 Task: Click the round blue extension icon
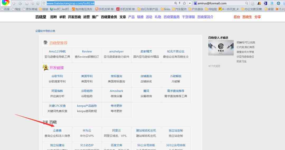pyautogui.click(x=278, y=3)
